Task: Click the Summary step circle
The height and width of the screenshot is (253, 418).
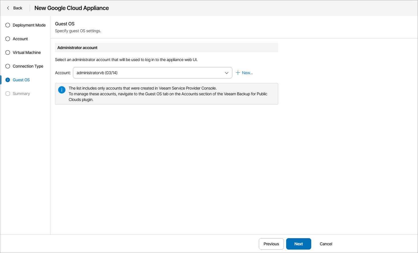Action: 7,94
